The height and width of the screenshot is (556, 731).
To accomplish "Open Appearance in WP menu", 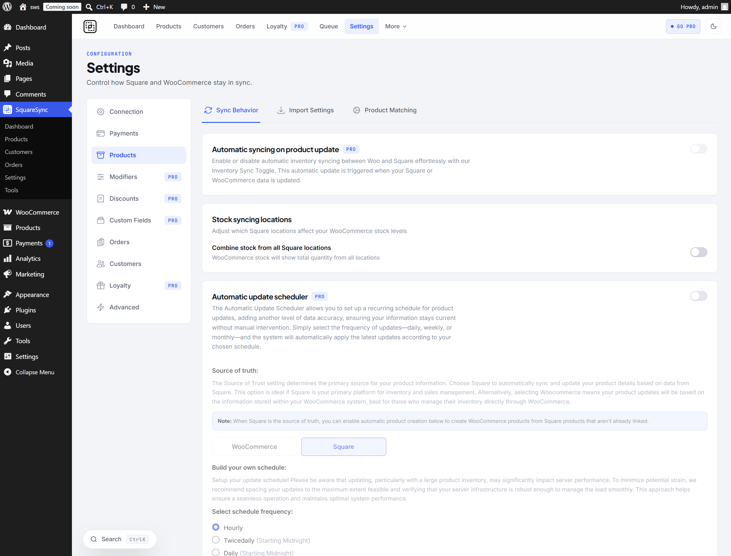I will click(36, 295).
